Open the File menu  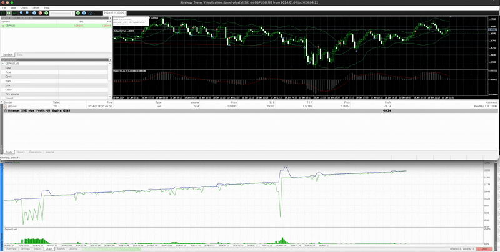[x=4, y=7]
